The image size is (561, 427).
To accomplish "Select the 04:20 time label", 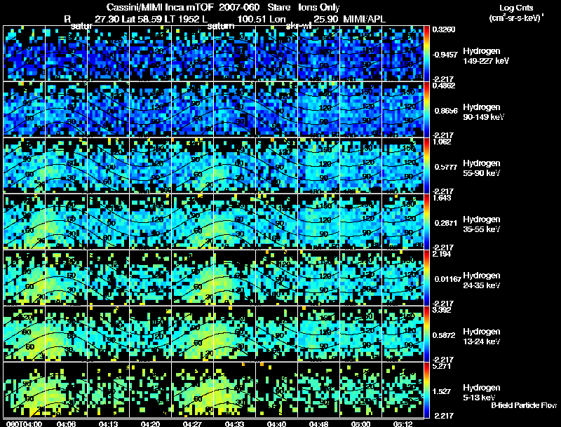I will pos(150,424).
